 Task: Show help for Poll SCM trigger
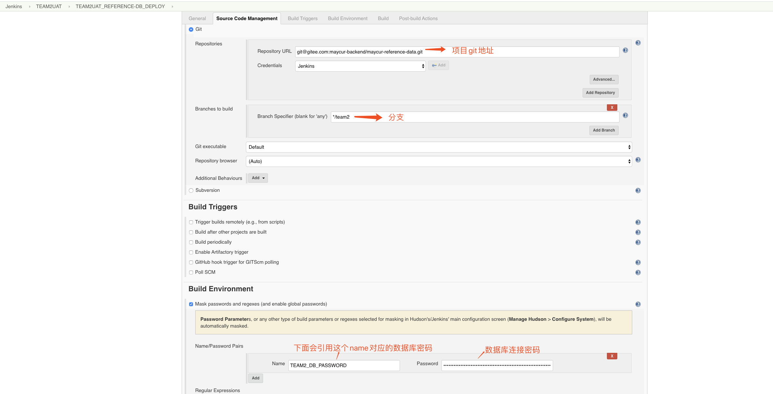[x=638, y=272]
